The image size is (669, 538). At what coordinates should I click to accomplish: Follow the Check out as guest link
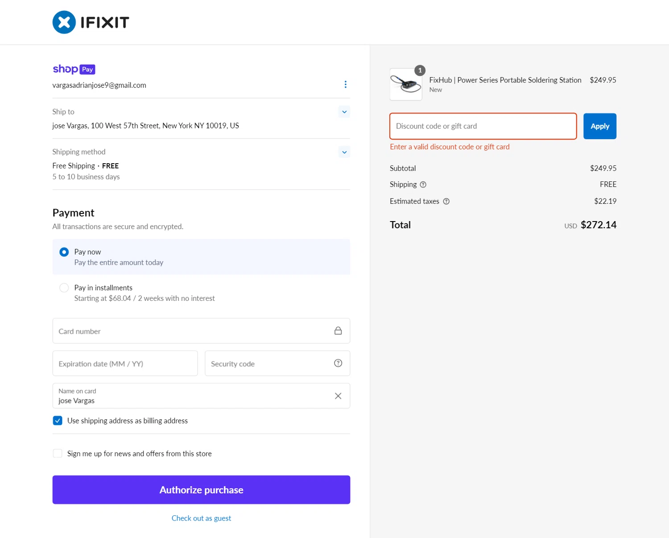(x=201, y=518)
